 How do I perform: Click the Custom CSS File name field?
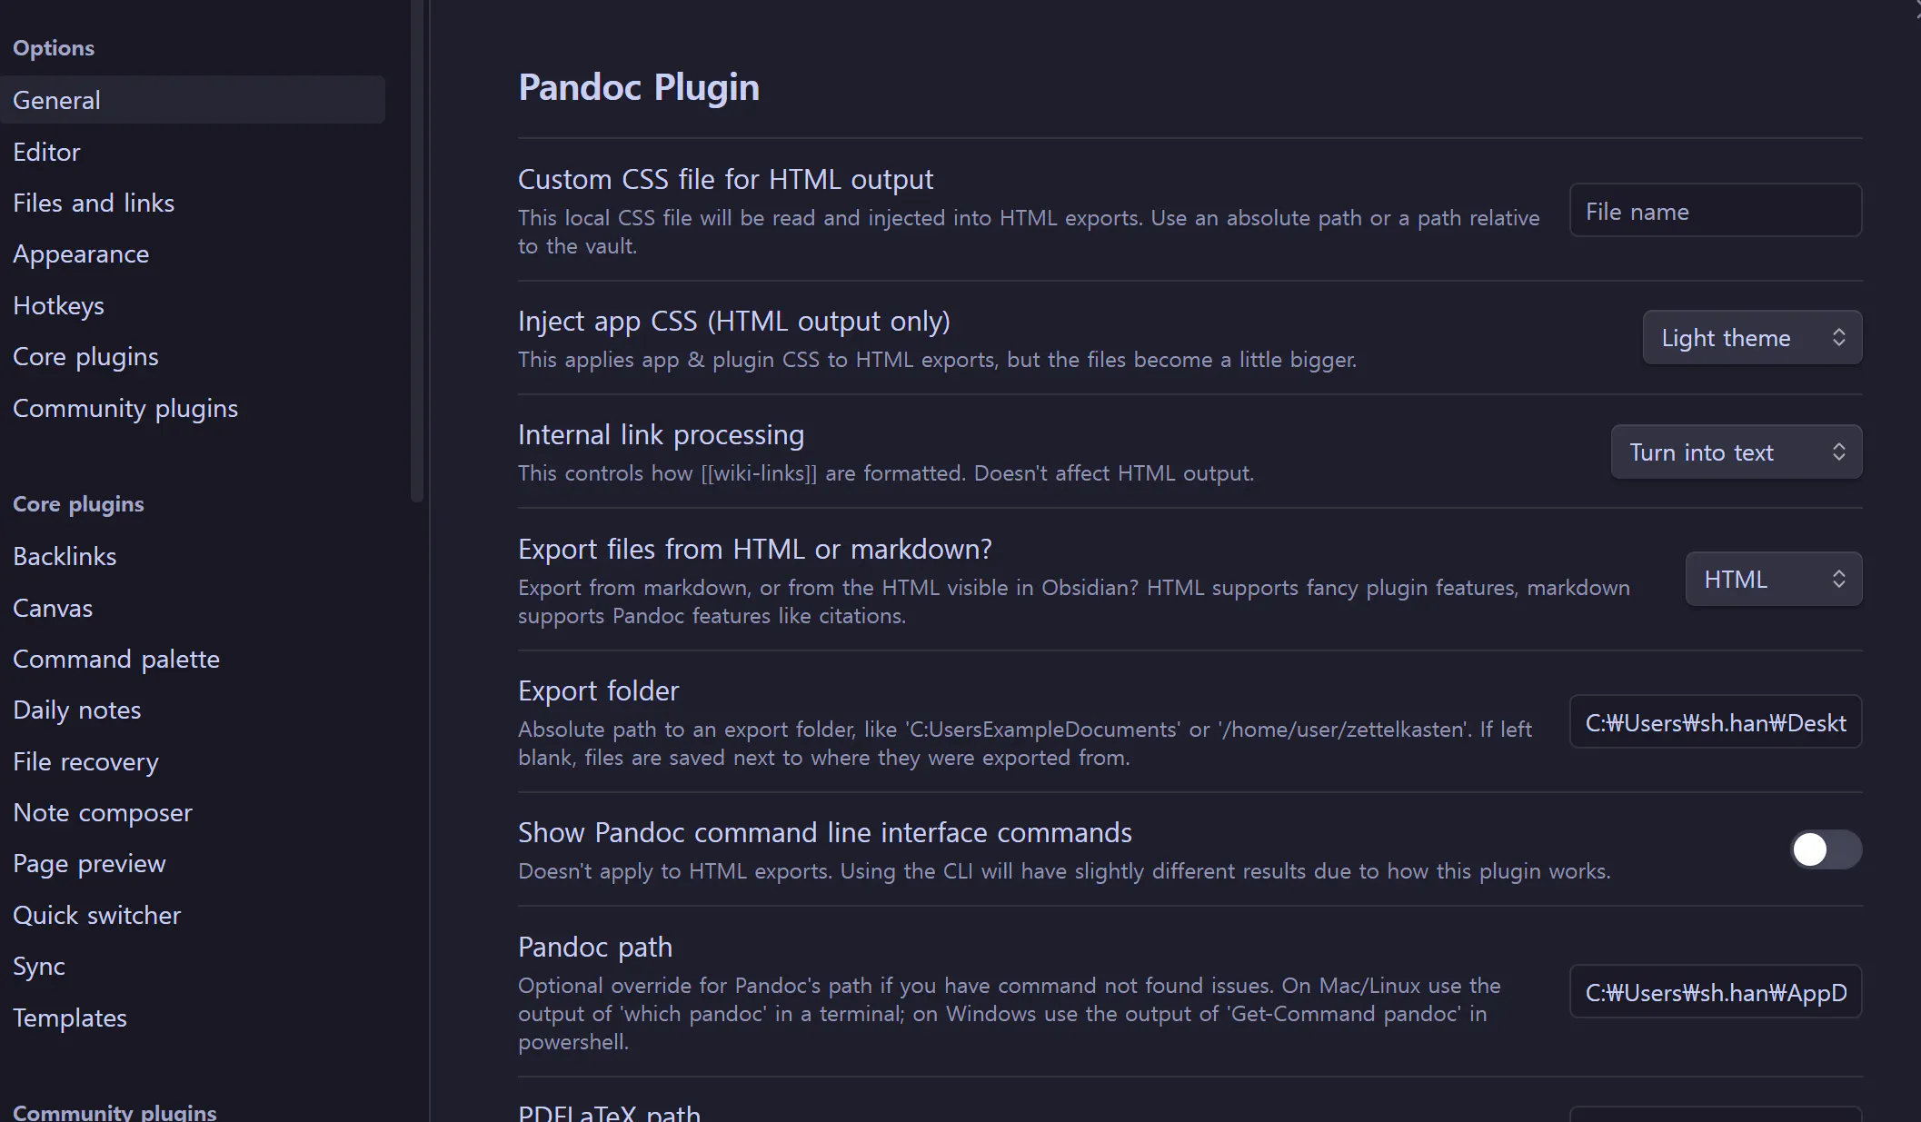pos(1715,212)
